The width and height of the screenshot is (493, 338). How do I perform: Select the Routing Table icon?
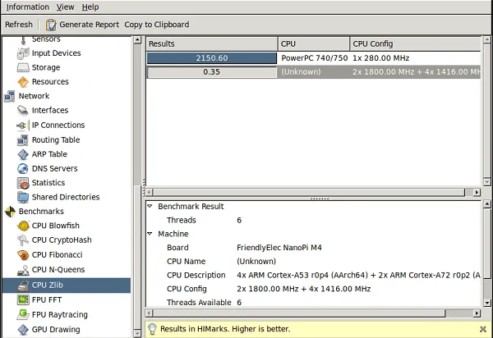pyautogui.click(x=23, y=140)
